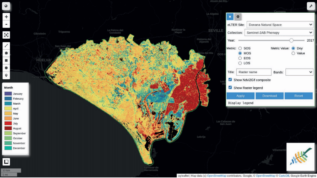The width and height of the screenshot is (317, 178).
Task: Click the Apply button
Action: click(241, 96)
